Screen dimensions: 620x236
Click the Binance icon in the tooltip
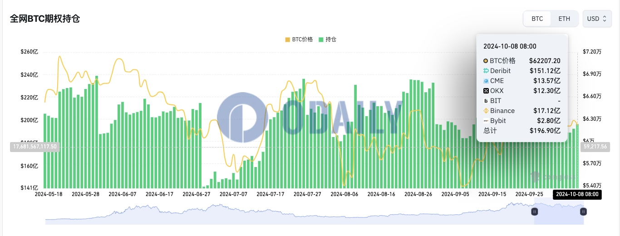point(486,111)
